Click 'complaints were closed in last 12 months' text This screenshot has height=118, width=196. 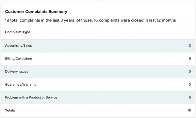pos(138,20)
